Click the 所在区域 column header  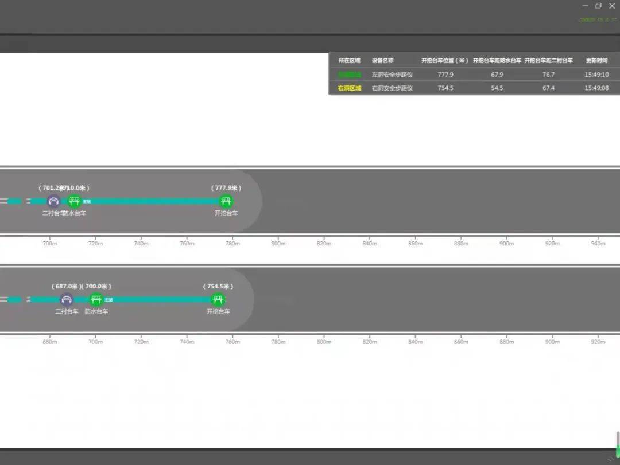point(350,60)
